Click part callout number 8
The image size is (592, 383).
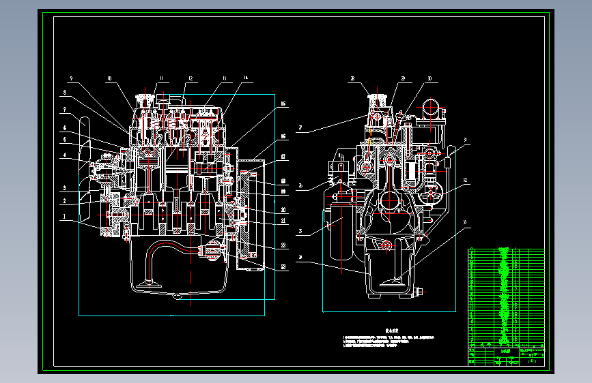click(65, 93)
